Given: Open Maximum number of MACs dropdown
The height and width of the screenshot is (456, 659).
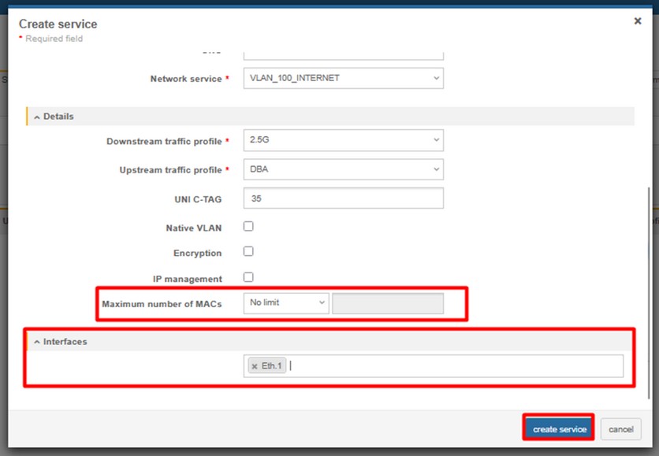Looking at the screenshot, I should coord(285,303).
